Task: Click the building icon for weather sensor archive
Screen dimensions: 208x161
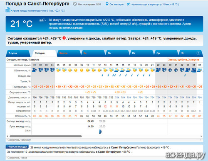Action: coord(8,10)
